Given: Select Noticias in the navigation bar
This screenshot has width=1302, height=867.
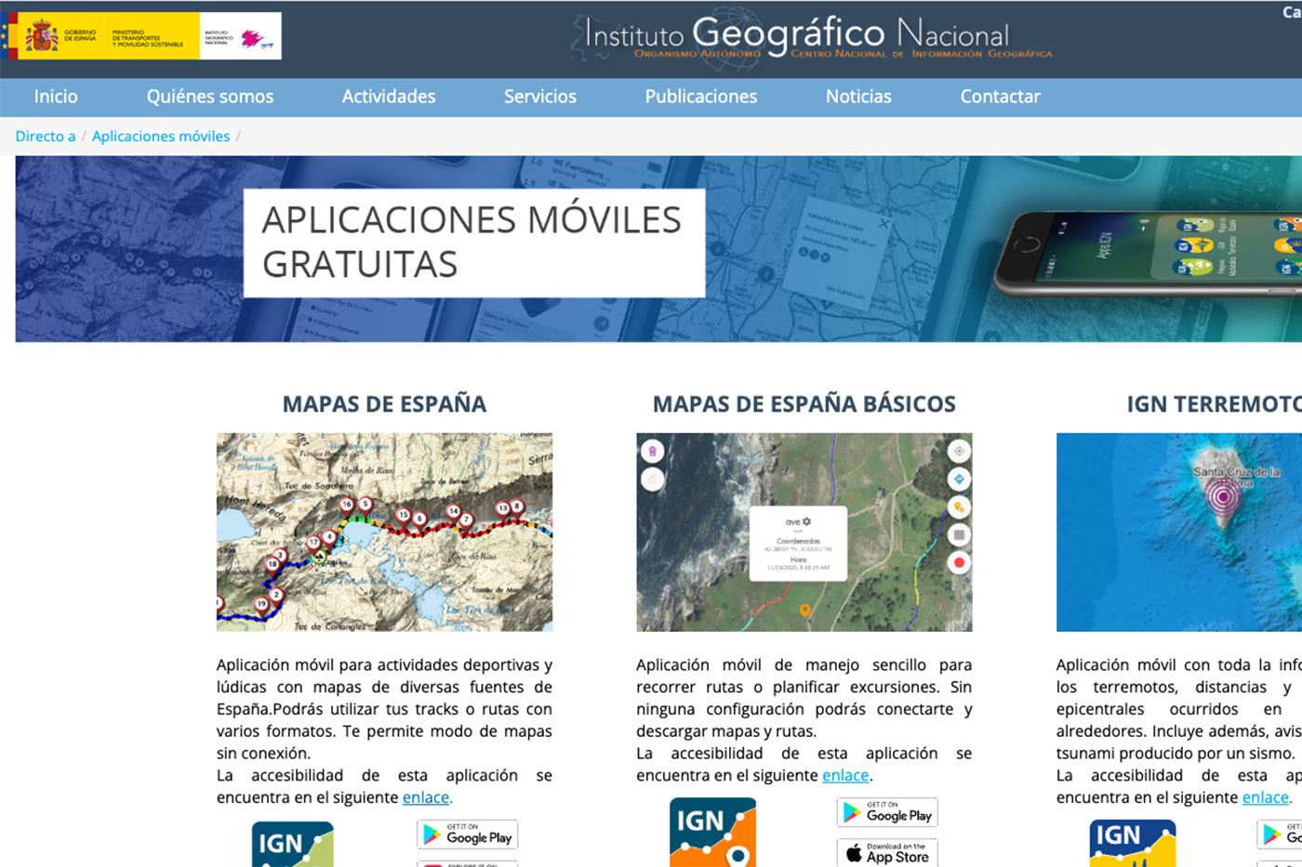Looking at the screenshot, I should 857,96.
